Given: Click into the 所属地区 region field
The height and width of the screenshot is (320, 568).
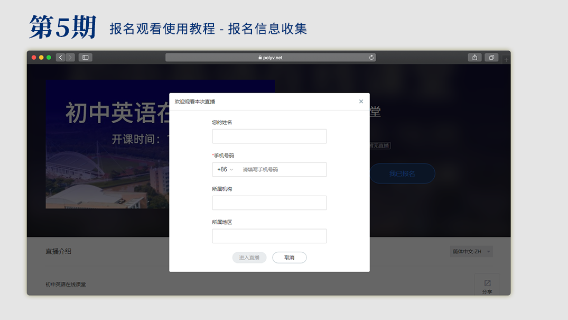Looking at the screenshot, I should [x=269, y=236].
